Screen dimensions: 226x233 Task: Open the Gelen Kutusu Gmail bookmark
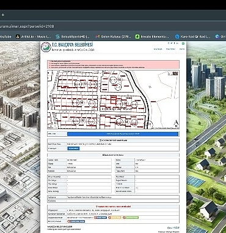(x=113, y=37)
